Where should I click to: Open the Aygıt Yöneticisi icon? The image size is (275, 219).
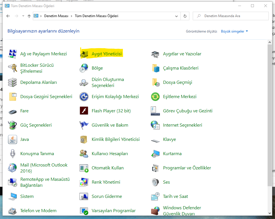[84, 54]
